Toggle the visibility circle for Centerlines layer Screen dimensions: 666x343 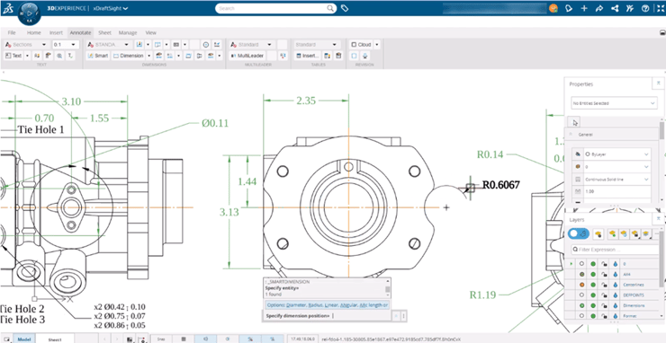coord(581,285)
